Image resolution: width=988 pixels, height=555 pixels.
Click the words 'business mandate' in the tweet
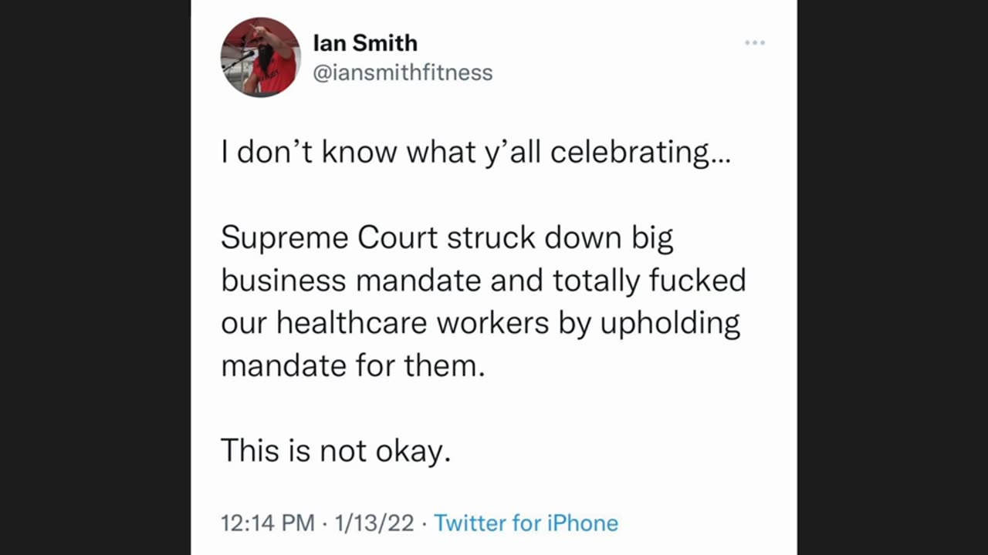click(351, 280)
